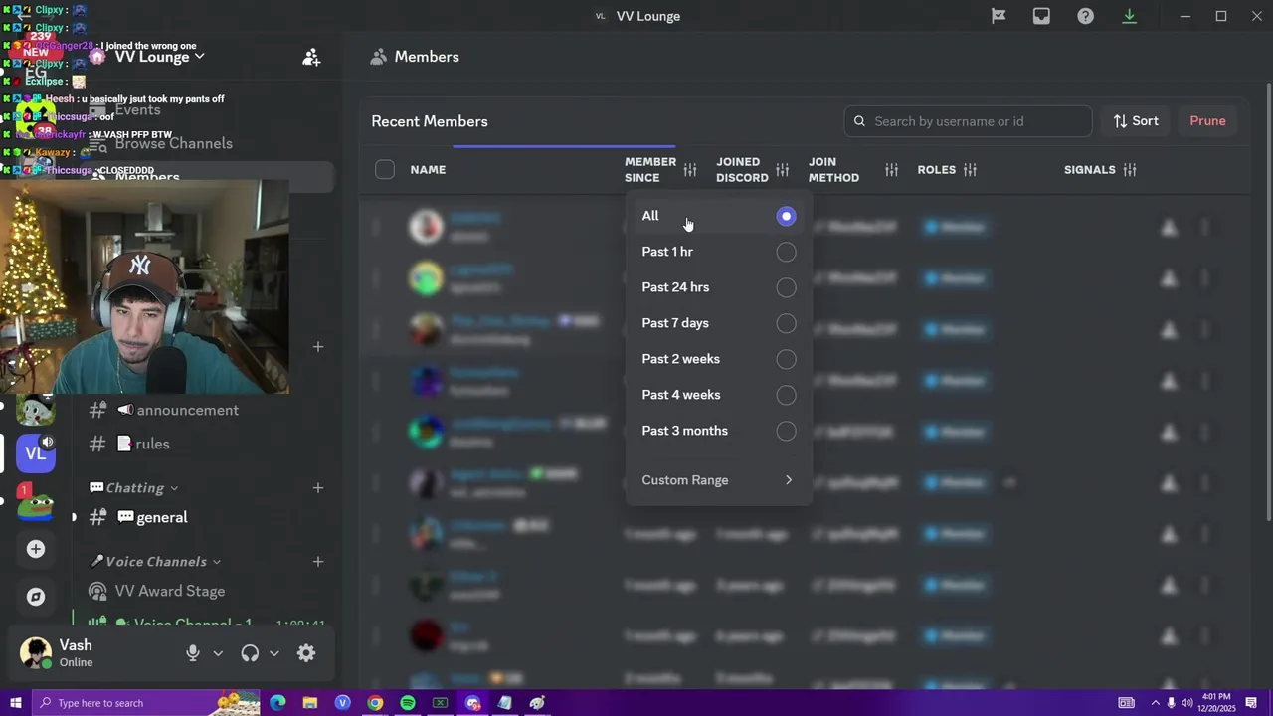Open the Checkpoint flag icon in title bar
Screen dimensions: 1273x716
[998, 16]
